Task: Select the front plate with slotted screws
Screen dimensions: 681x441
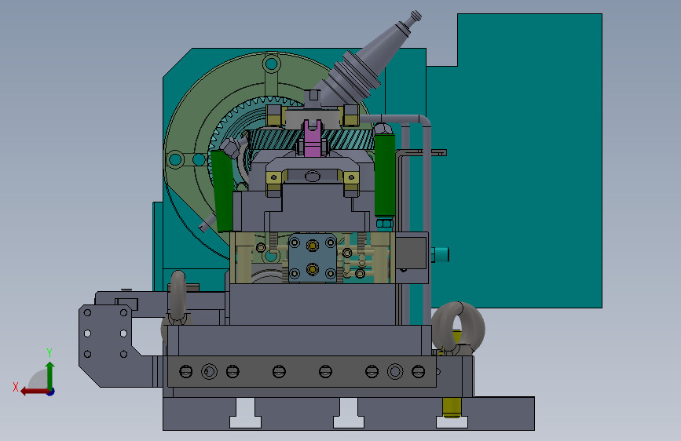Action: [x=302, y=371]
